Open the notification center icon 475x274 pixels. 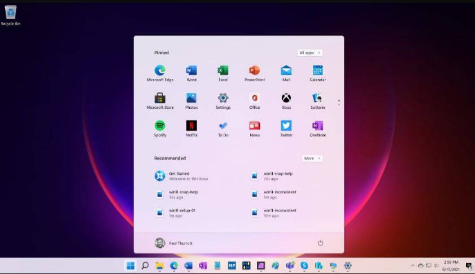(468, 266)
